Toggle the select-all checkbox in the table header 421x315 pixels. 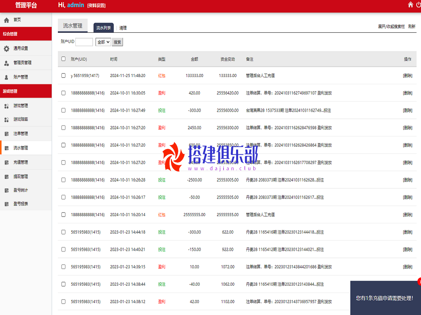pos(63,59)
